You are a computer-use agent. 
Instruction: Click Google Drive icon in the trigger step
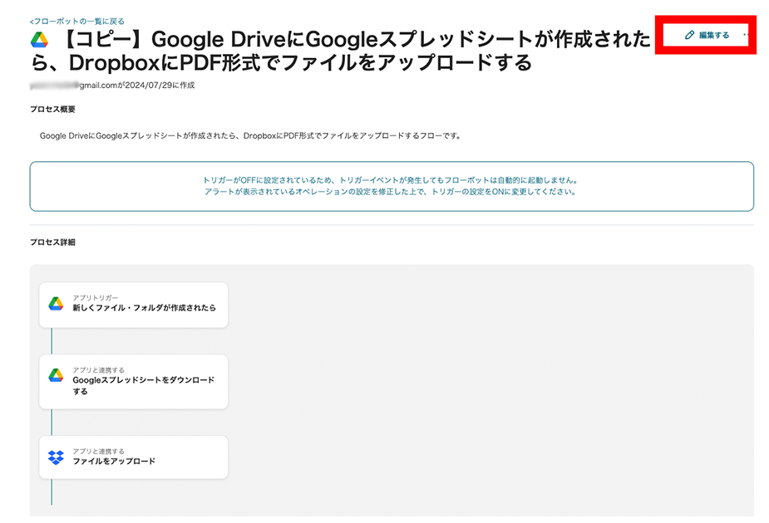click(56, 304)
